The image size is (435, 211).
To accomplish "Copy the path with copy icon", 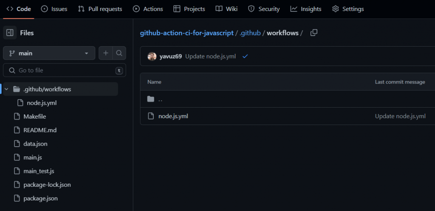I will pyautogui.click(x=314, y=33).
